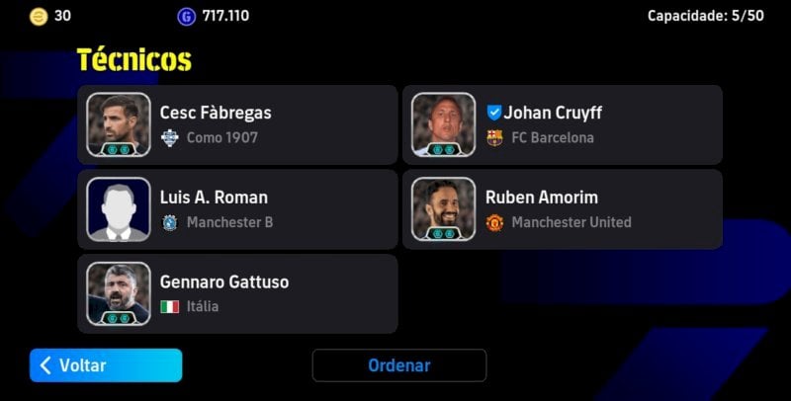Image resolution: width=791 pixels, height=401 pixels.
Task: Open Cesc Fàbregas portrait thumbnail
Action: [x=119, y=124]
